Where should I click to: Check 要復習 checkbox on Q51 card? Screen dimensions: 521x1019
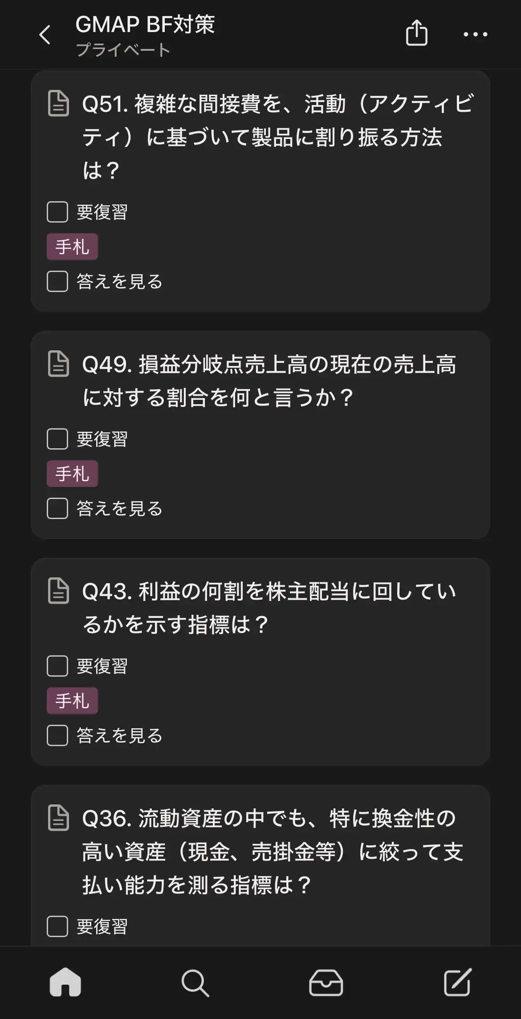[x=57, y=212]
